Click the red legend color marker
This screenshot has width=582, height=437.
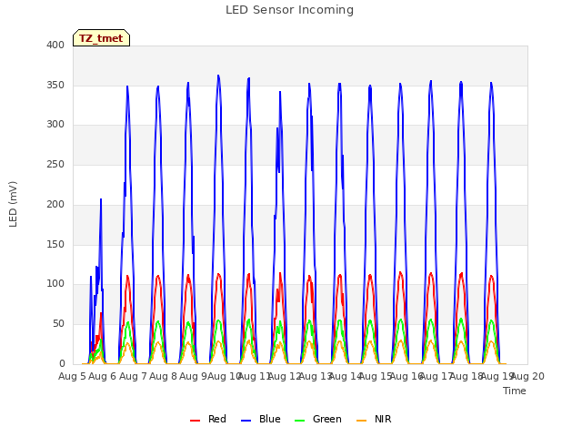(195, 421)
